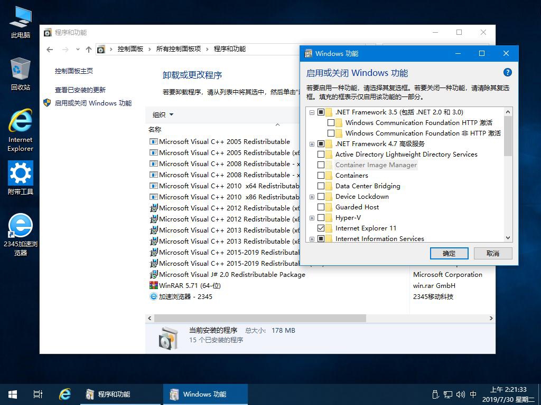
Task: Check Active Directory Lightweight Directory Services
Action: coord(321,155)
